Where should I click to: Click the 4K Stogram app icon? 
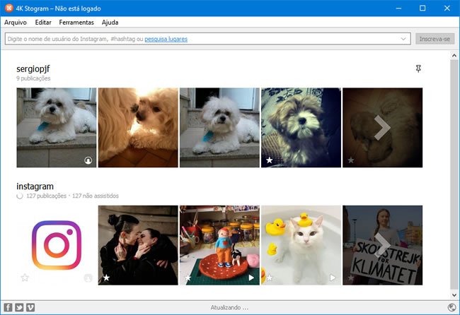(x=8, y=8)
